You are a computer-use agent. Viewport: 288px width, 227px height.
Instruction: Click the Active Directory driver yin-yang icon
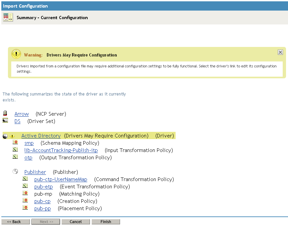pos(5,136)
